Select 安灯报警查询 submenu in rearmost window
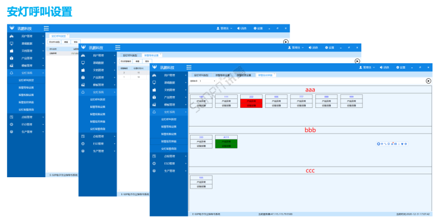Viewport: 448px width, 222px height. pyautogui.click(x=26, y=110)
